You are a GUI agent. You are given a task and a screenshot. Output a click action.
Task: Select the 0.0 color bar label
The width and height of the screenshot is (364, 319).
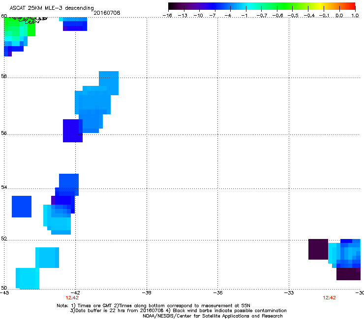(x=339, y=16)
